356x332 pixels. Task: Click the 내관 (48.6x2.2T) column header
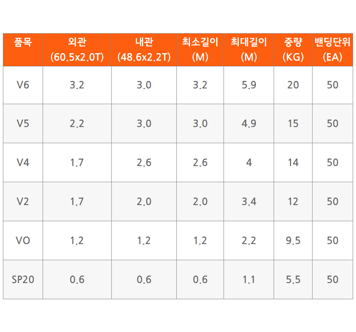144,50
